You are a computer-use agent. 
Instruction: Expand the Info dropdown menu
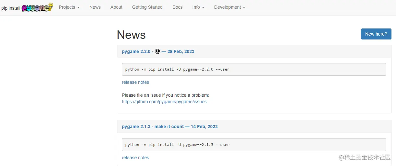tap(198, 7)
